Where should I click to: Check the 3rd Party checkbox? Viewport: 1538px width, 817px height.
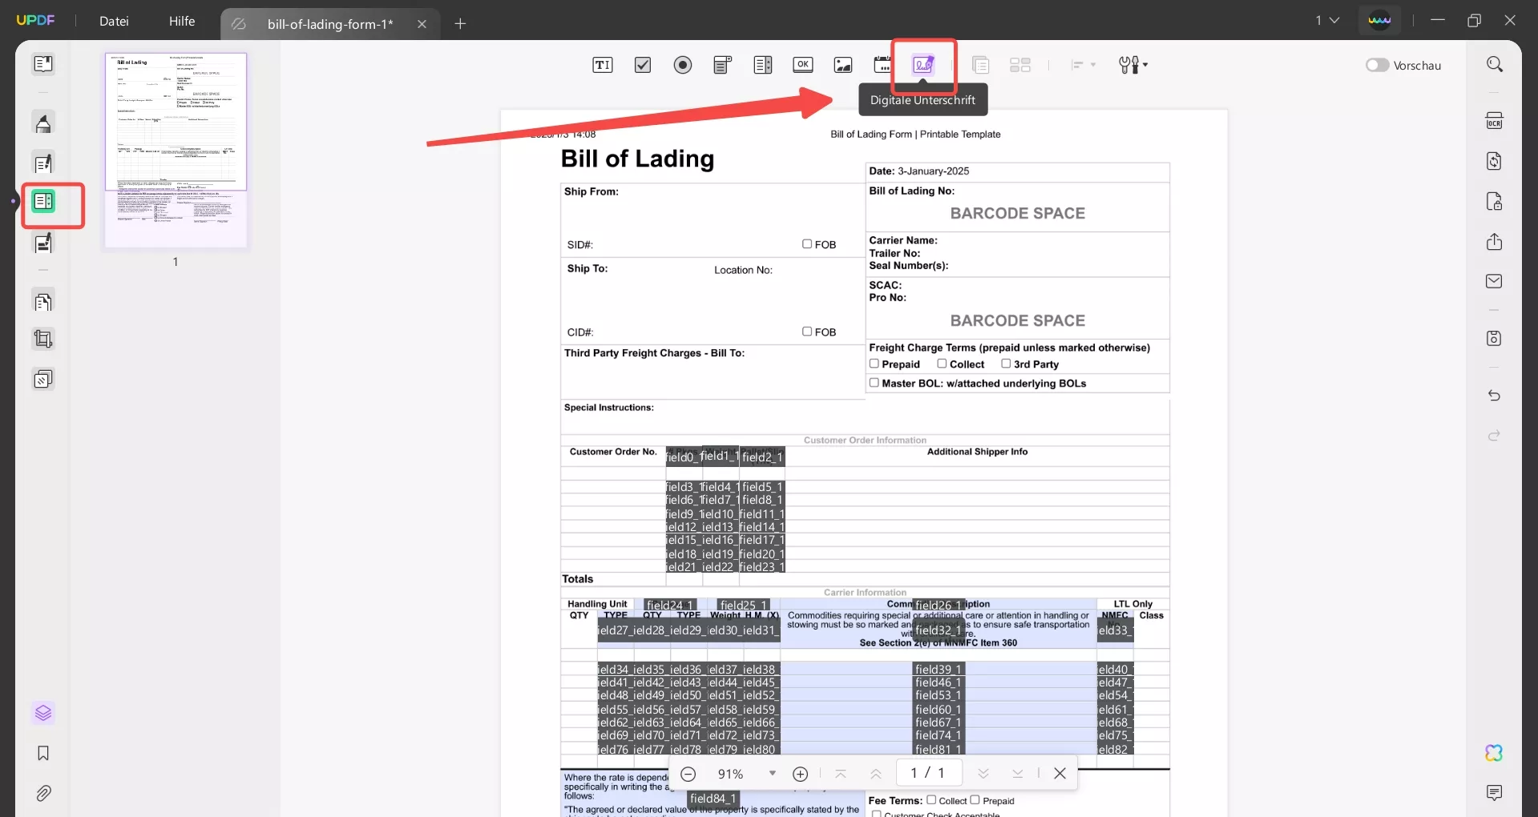click(x=1006, y=364)
